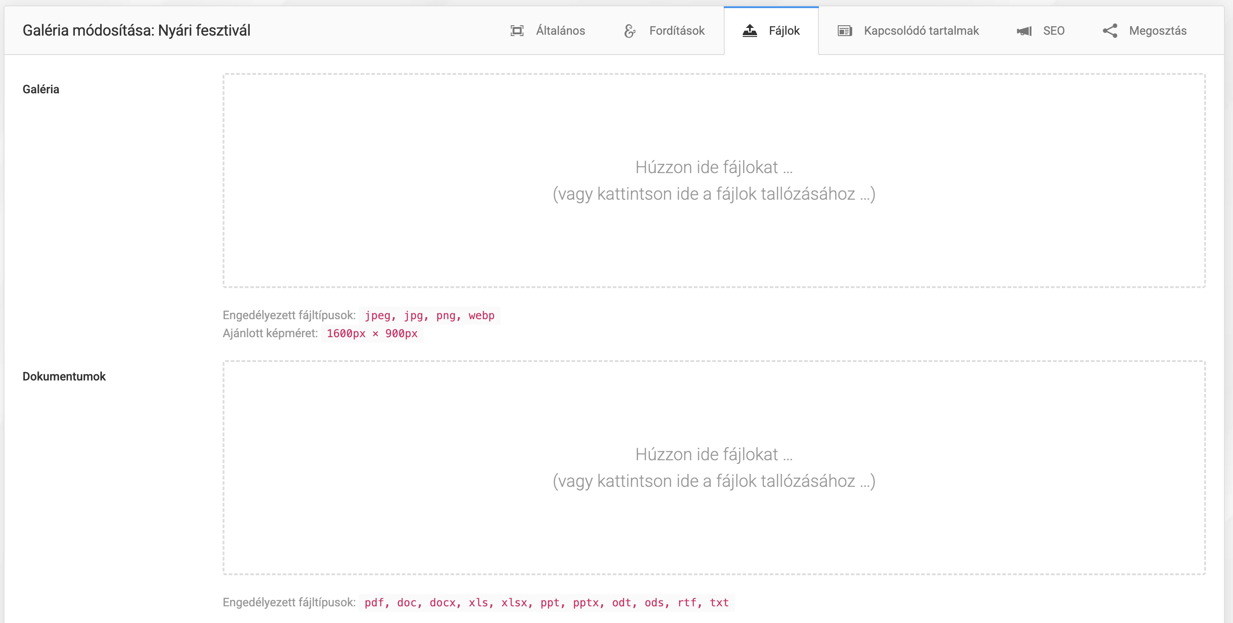Screen dimensions: 1233x623
Task: Click the Kapcsolódó tartalmak newspaper icon
Action: tap(845, 31)
